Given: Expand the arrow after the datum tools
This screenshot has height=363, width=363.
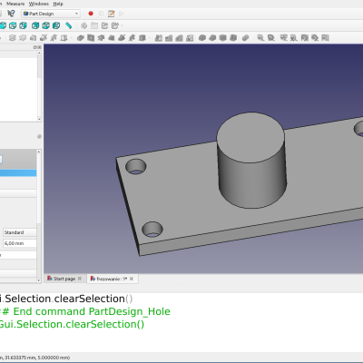Looking at the screenshot, I should pos(72,38).
